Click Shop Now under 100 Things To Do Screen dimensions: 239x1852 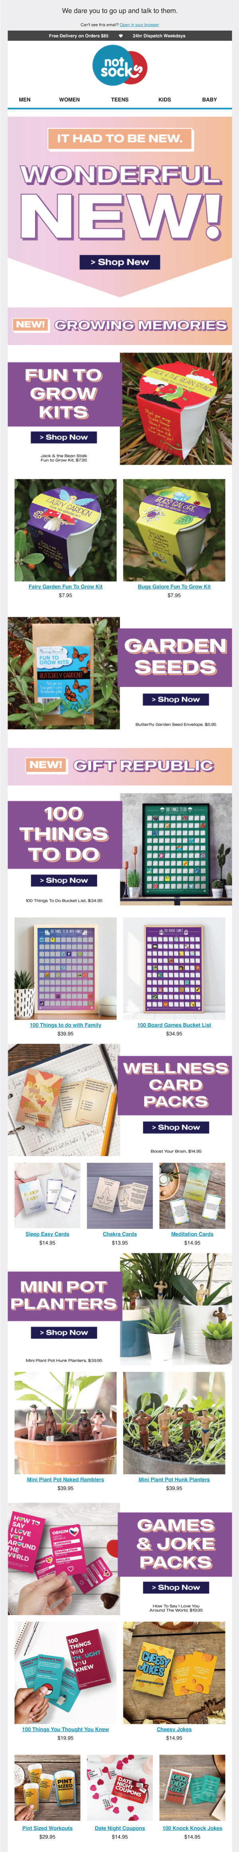coord(64,880)
